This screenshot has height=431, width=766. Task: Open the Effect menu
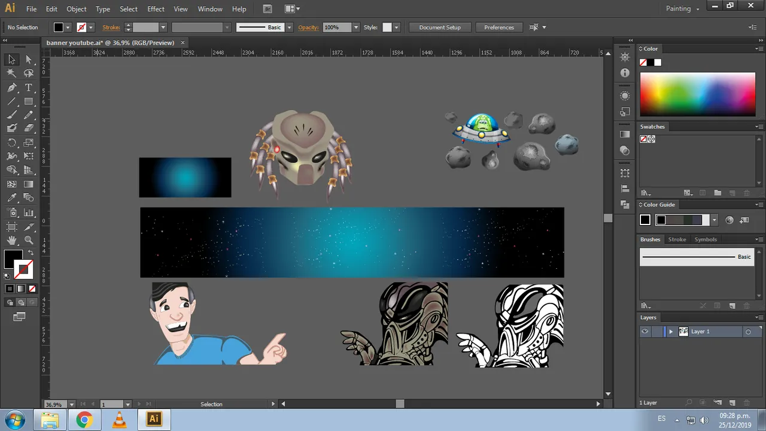point(156,9)
